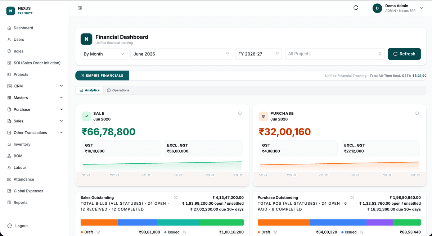
Task: Expand the Other Transactions submenu chevron
Action: [x=61, y=132]
